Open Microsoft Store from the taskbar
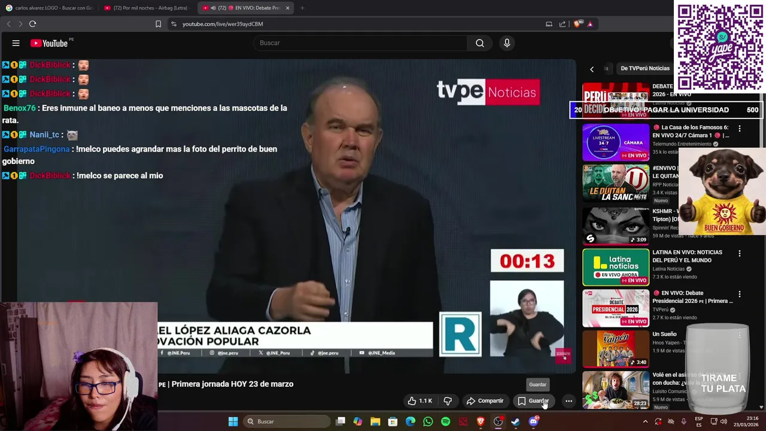Image resolution: width=766 pixels, height=431 pixels. tap(393, 421)
